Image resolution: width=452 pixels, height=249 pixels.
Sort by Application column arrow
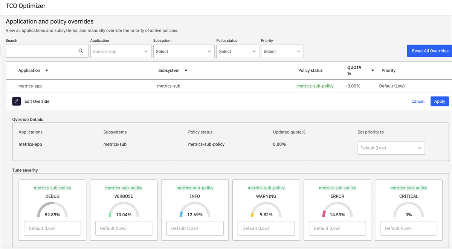point(47,71)
